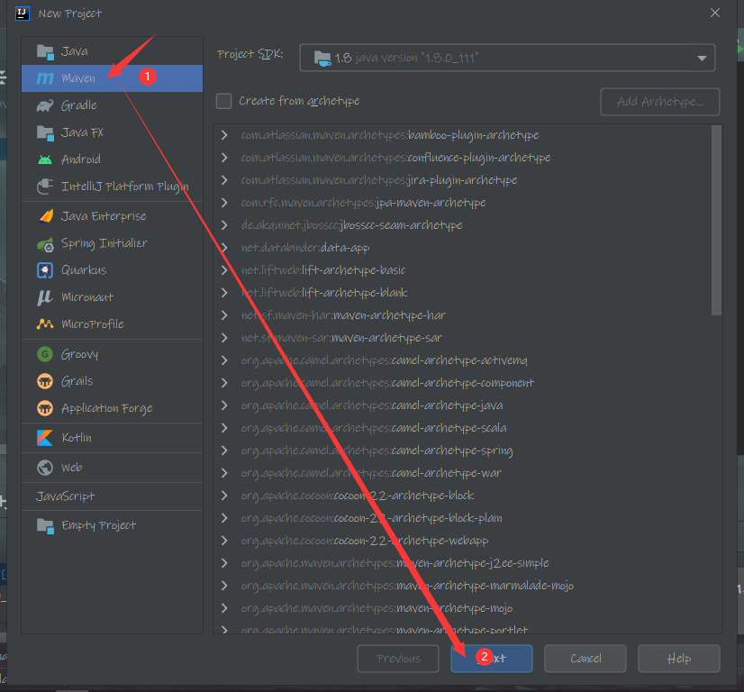This screenshot has height=692, width=744.
Task: Click the Next button
Action: click(x=492, y=659)
